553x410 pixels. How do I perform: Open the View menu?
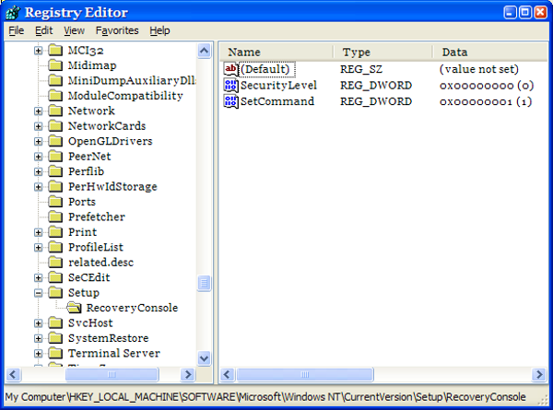pos(74,30)
